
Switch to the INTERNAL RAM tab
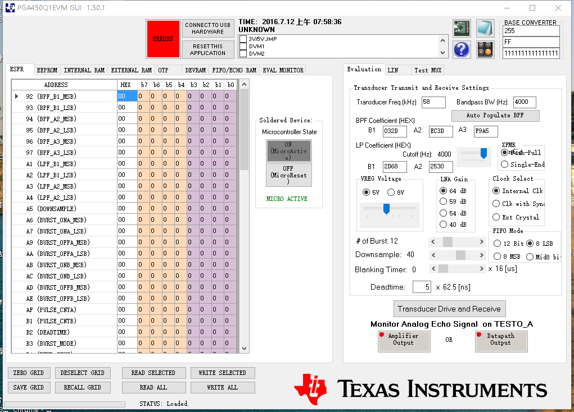coord(84,70)
